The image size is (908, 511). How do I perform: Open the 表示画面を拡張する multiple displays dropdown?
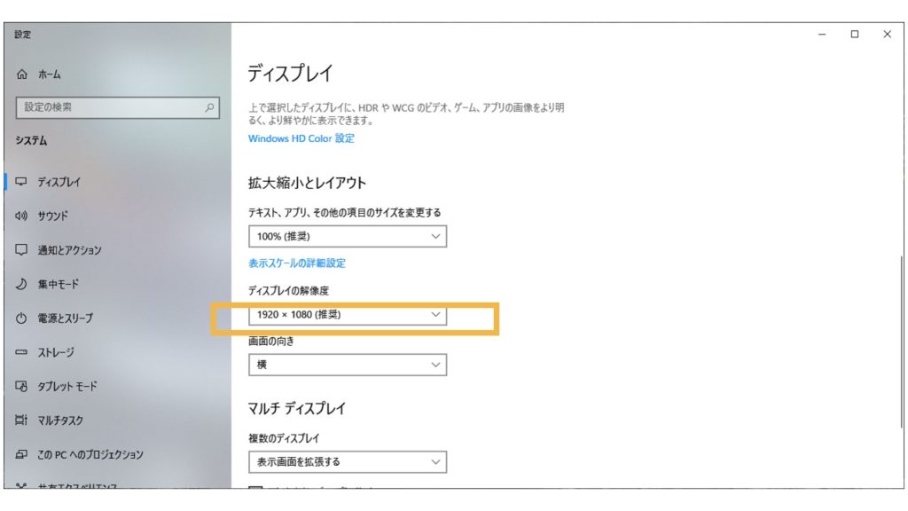[347, 461]
